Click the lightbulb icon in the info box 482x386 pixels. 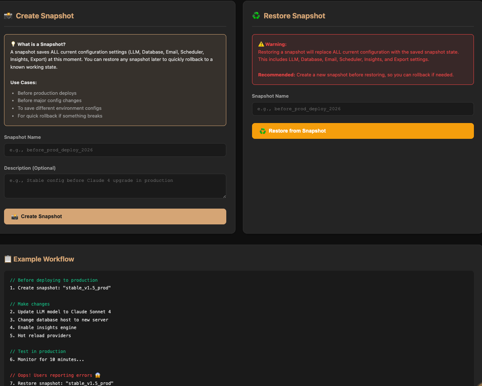click(x=13, y=43)
